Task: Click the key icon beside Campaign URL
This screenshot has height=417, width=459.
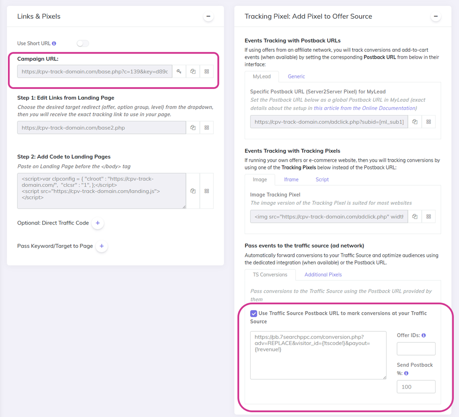Action: click(x=179, y=71)
